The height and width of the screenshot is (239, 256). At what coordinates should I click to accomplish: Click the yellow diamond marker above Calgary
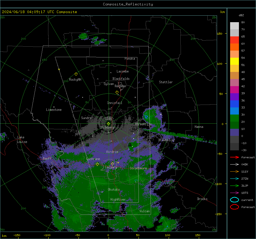[x=112, y=164]
